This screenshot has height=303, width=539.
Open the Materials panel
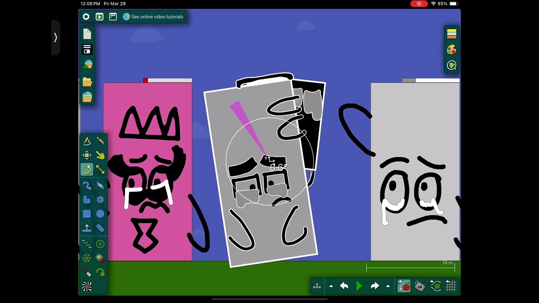[452, 34]
